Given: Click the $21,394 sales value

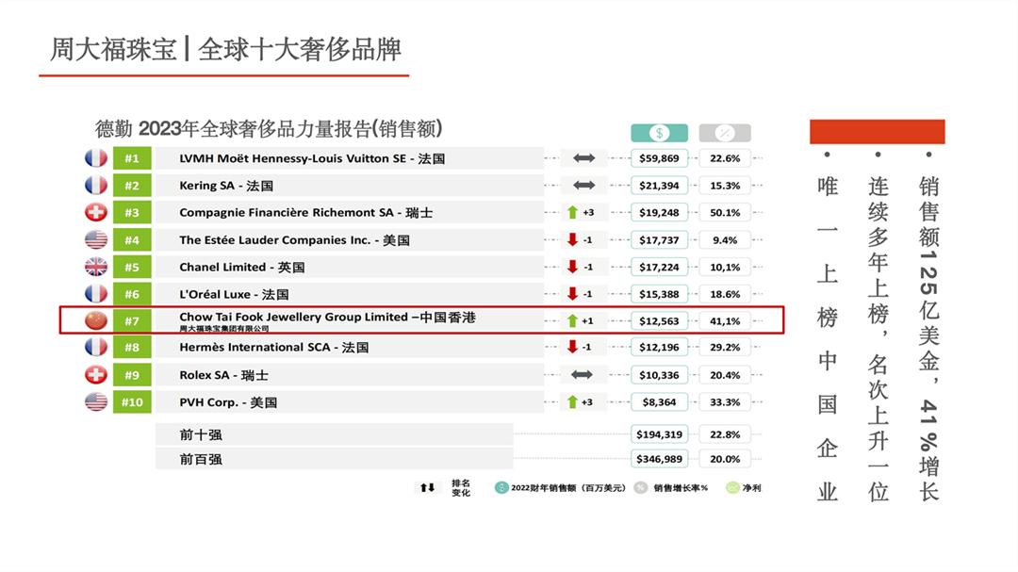Looking at the screenshot, I should click(x=659, y=185).
